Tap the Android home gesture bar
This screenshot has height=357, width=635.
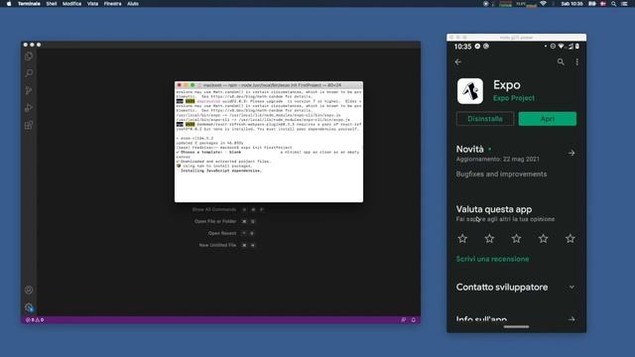pyautogui.click(x=516, y=326)
